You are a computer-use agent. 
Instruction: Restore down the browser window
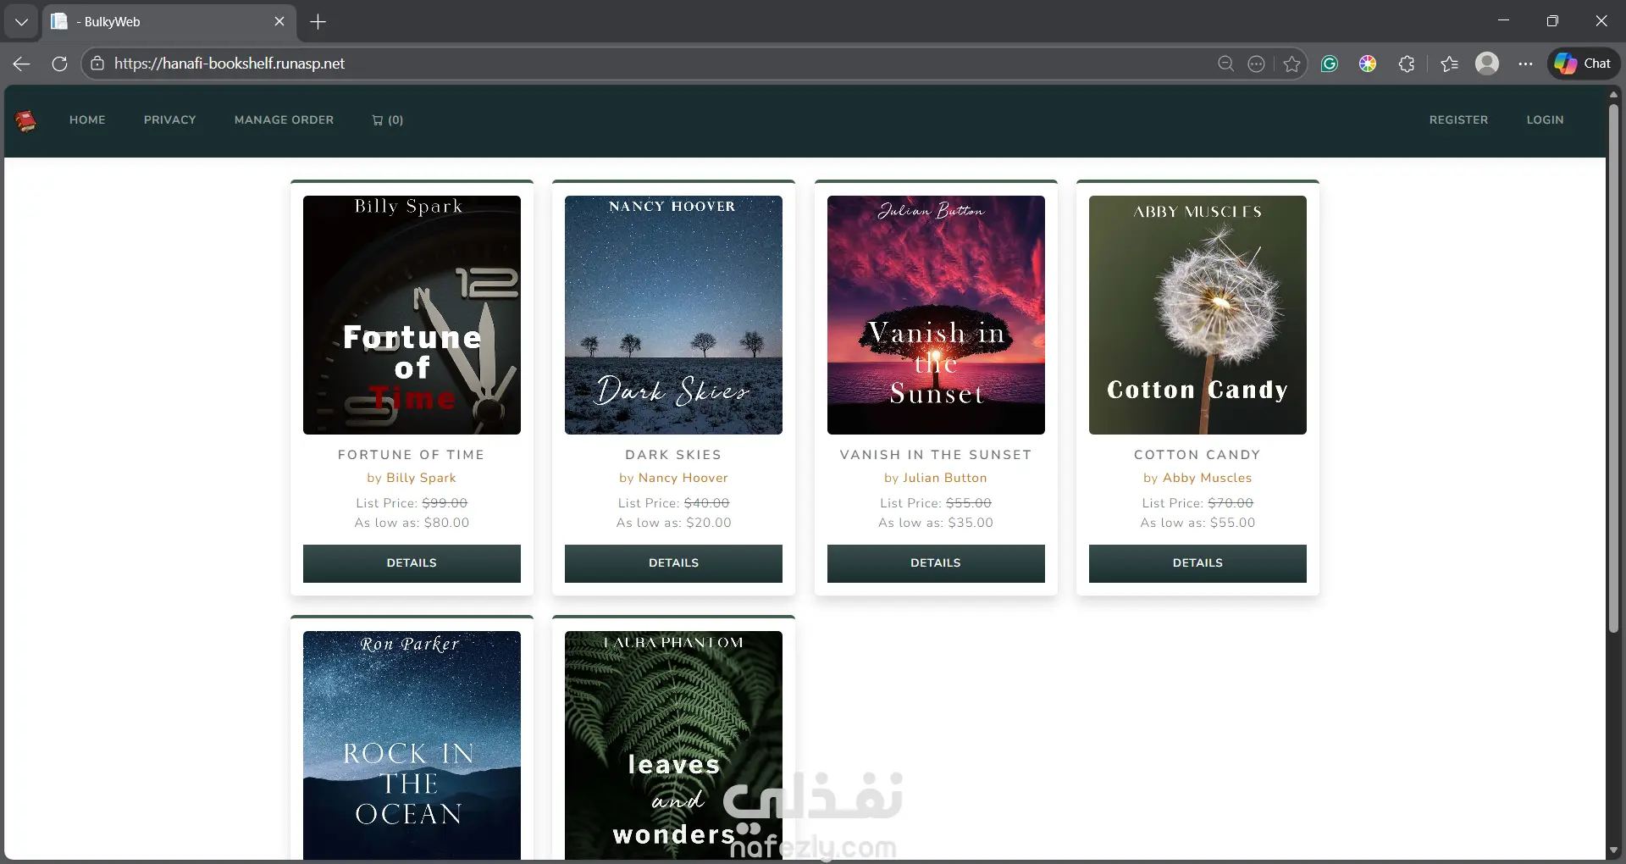1552,21
